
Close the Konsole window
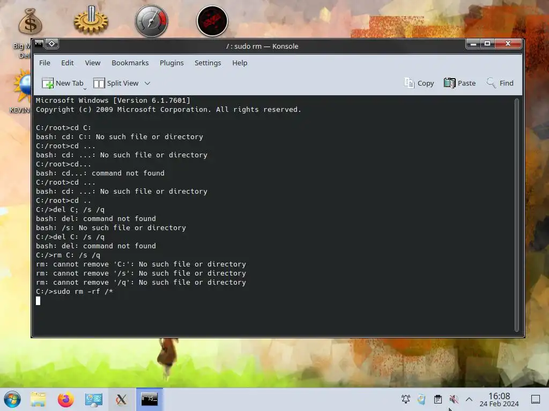[x=508, y=44]
